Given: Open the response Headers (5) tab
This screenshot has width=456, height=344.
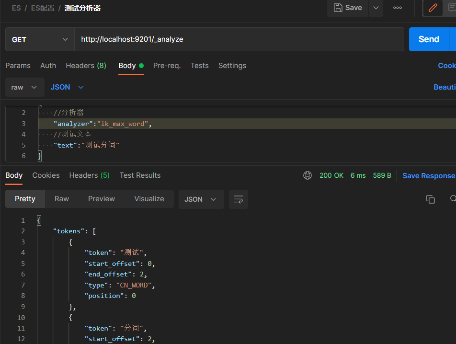Looking at the screenshot, I should (x=89, y=175).
